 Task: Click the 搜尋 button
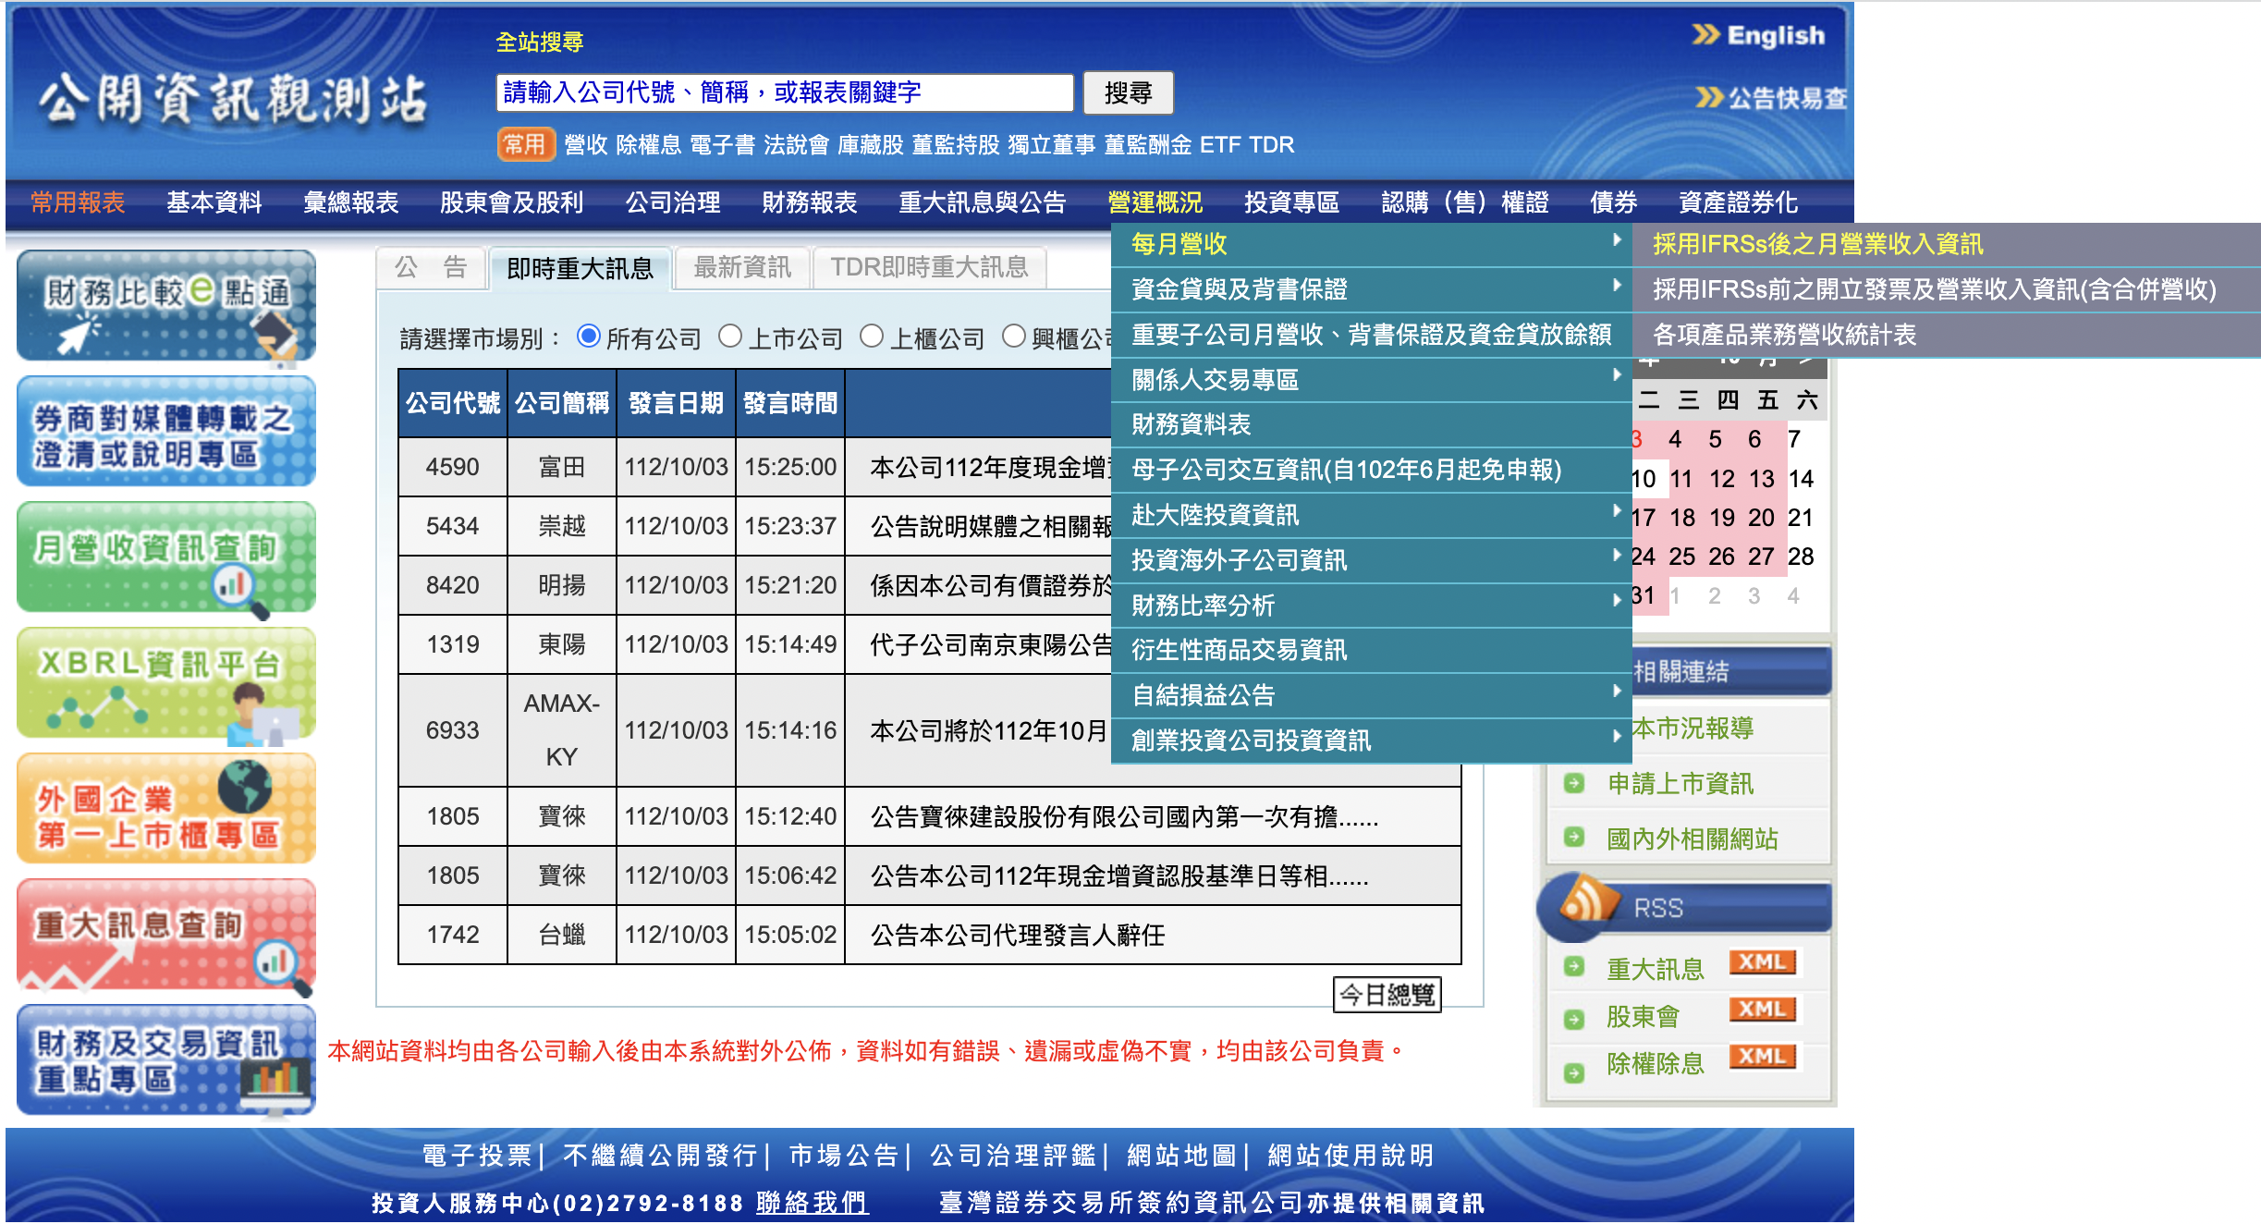(x=1128, y=92)
